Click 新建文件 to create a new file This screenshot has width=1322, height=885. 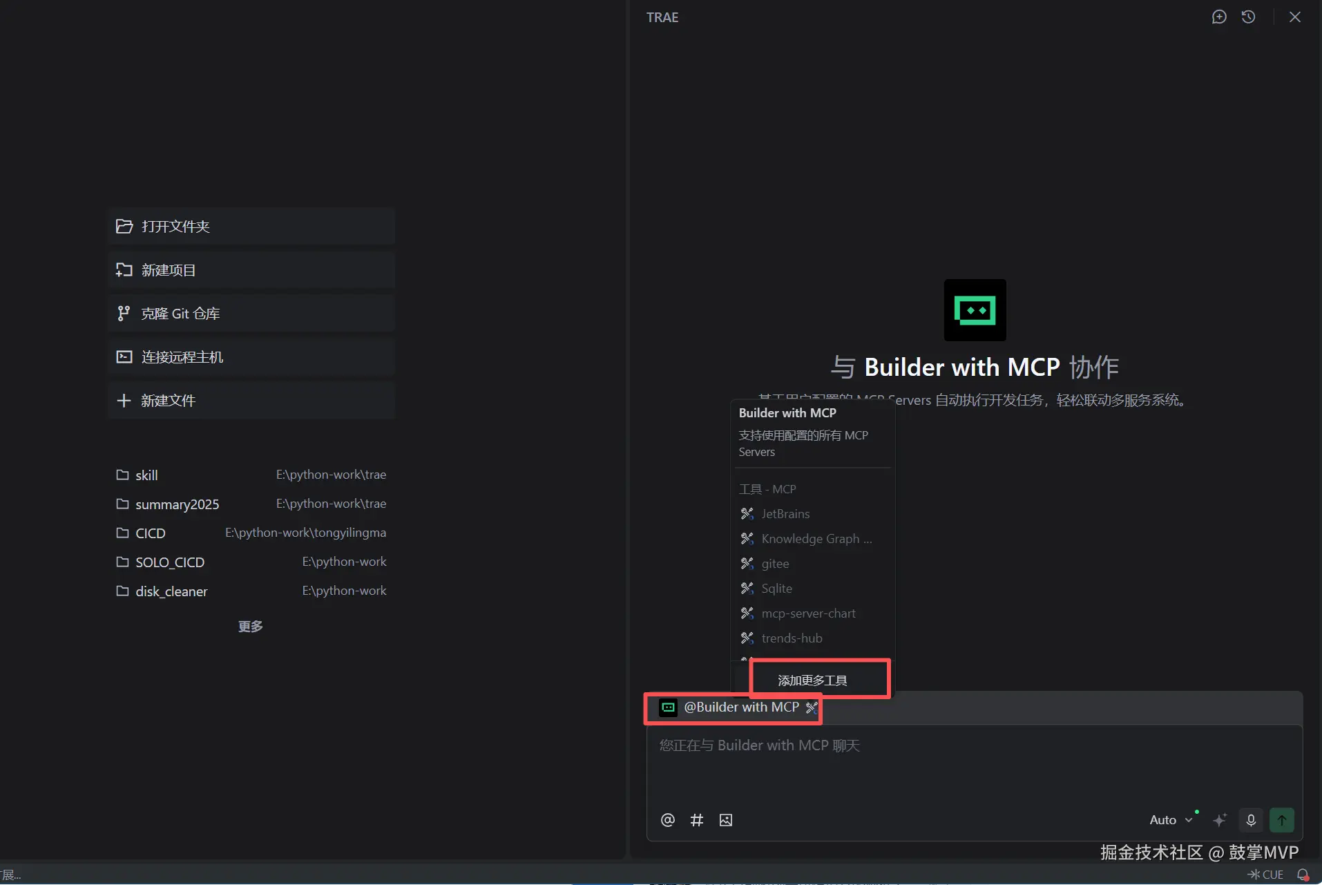[x=251, y=401]
